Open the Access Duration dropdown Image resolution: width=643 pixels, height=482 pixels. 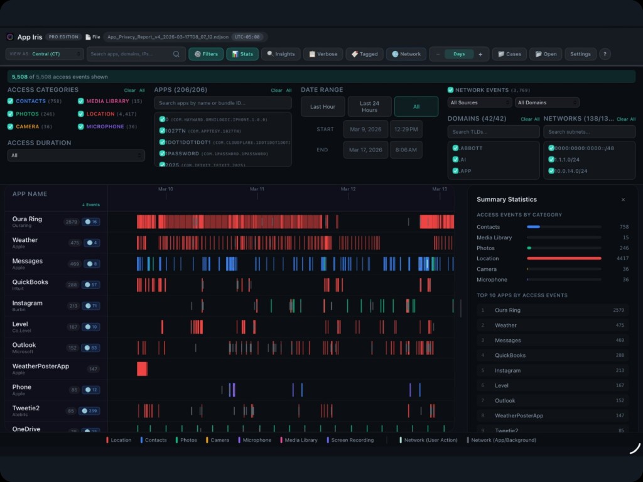tap(76, 155)
